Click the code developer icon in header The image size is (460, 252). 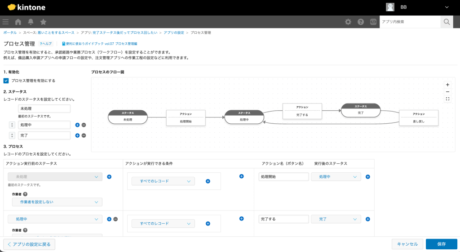coord(373,22)
